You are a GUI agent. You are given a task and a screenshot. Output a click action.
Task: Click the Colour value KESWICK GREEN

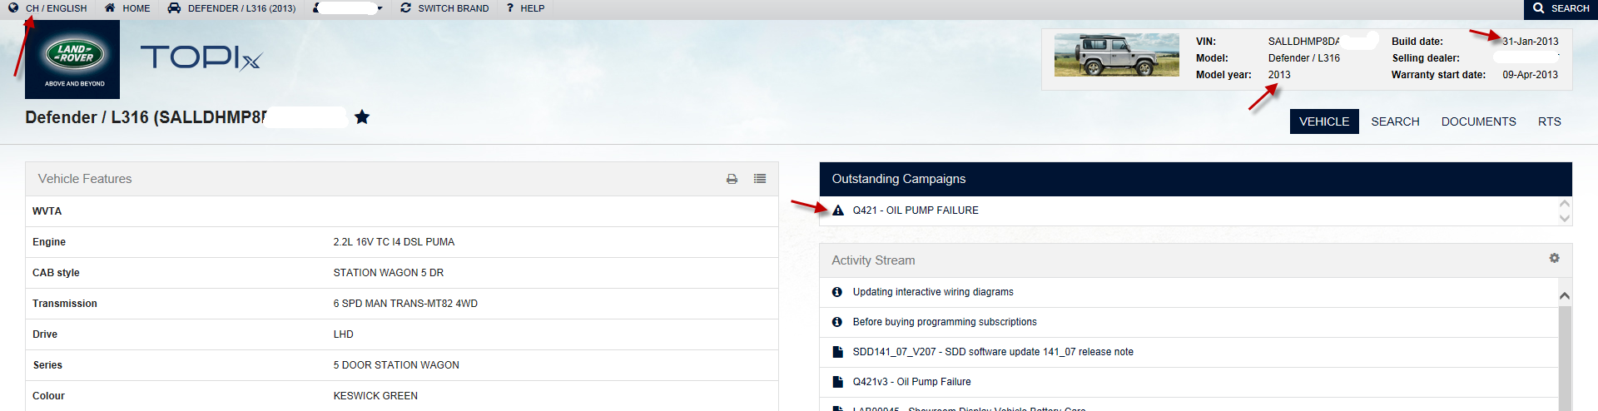click(375, 396)
